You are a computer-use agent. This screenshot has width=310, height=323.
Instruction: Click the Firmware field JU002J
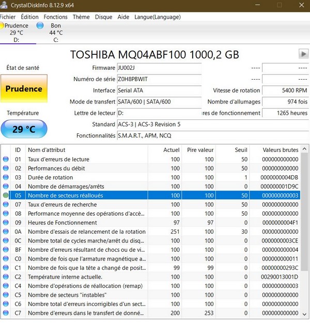pos(159,68)
